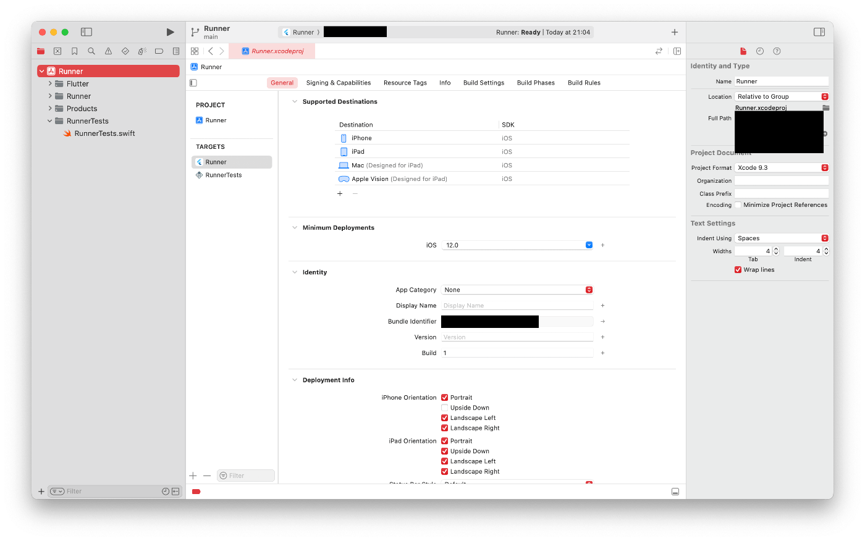This screenshot has width=865, height=541.
Task: Select RunnerTests.swift in navigator
Action: (x=105, y=133)
